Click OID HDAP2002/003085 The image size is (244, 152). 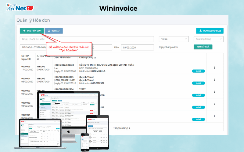[x=63, y=77]
